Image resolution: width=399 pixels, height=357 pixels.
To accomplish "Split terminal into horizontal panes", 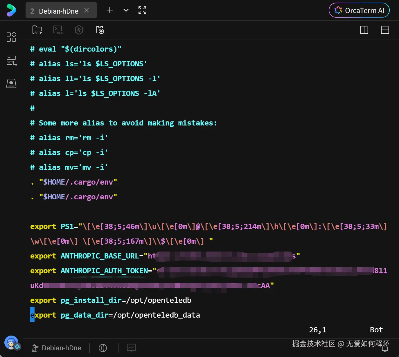I will (385, 30).
